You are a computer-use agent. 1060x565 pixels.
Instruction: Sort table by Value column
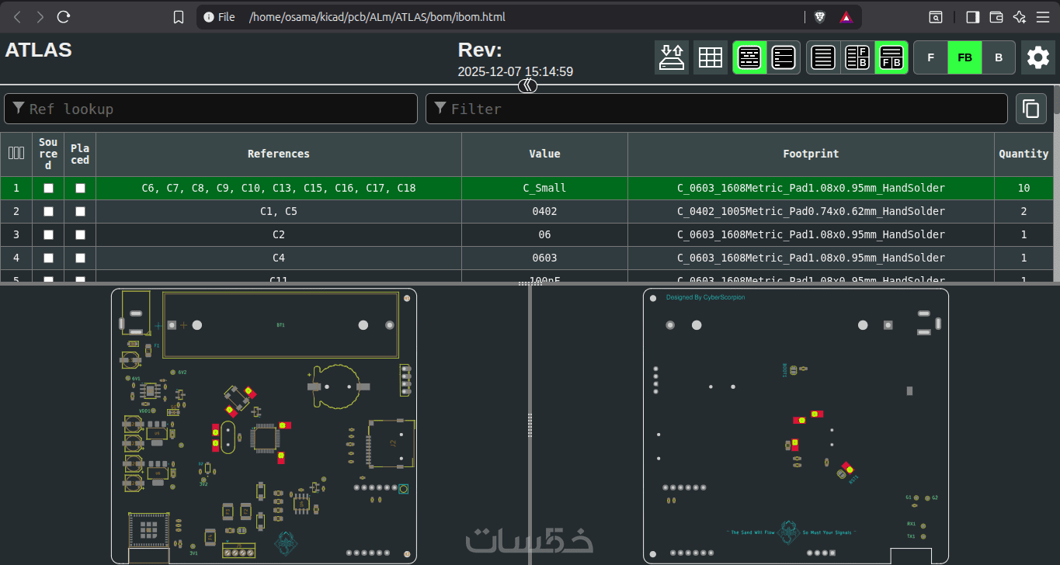click(544, 154)
